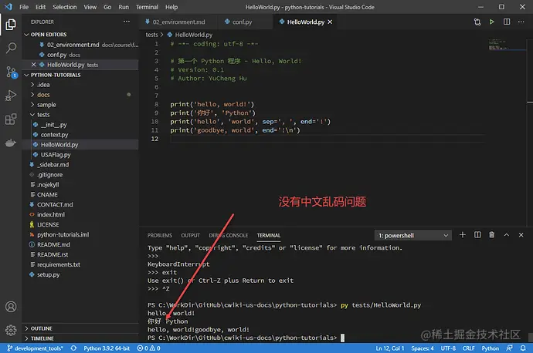Split the terminal panel

(x=477, y=234)
